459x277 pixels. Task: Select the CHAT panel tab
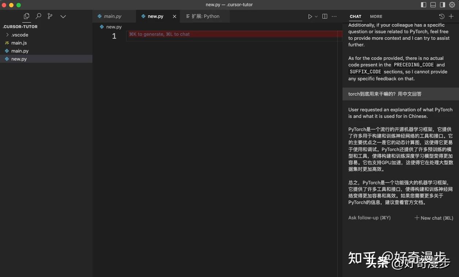(x=355, y=16)
